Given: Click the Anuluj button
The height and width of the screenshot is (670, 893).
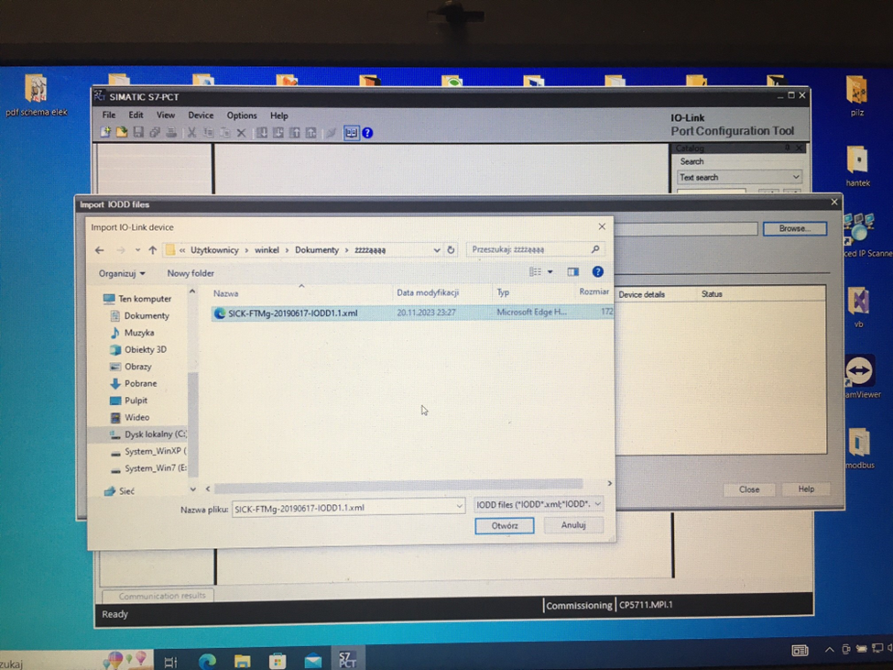Looking at the screenshot, I should pos(573,524).
